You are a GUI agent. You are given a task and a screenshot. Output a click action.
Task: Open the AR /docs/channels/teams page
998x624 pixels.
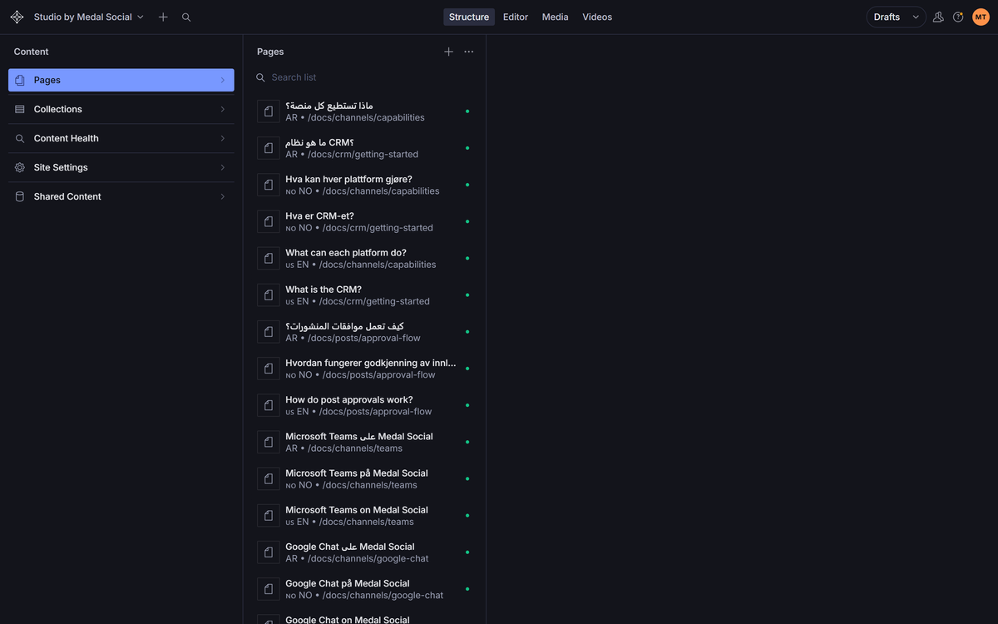pos(364,442)
